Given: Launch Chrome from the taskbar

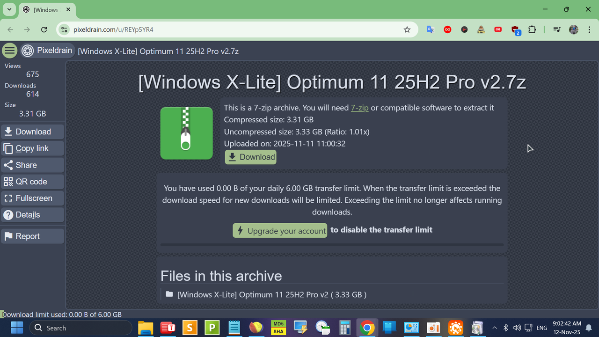Looking at the screenshot, I should [x=367, y=328].
